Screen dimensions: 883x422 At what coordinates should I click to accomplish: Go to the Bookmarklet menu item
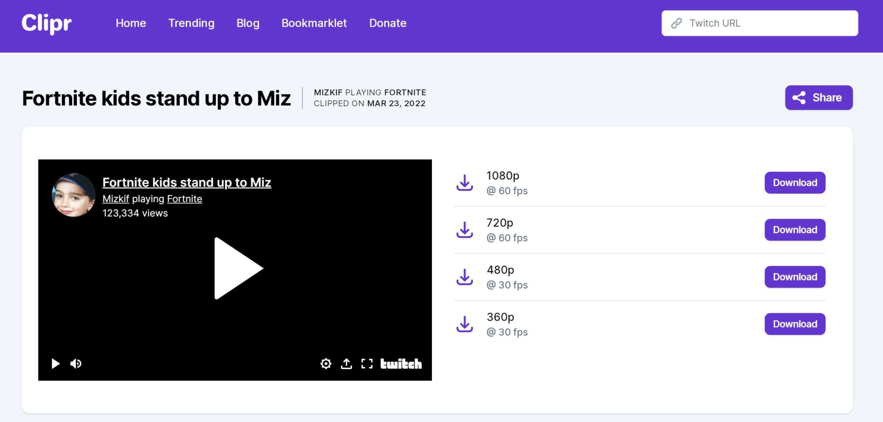coord(314,23)
